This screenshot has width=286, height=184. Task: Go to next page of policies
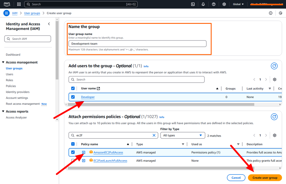click(x=266, y=135)
